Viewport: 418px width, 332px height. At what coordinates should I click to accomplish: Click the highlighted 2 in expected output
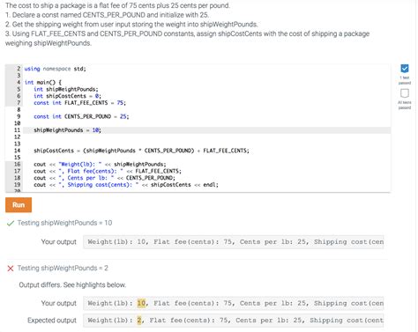click(139, 320)
